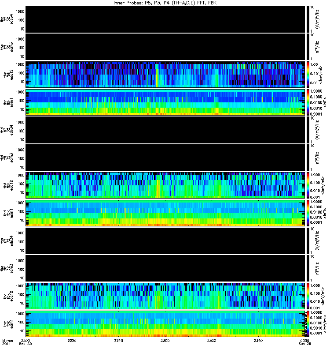Select the thd fft scm3 black panel
Image resolution: width=330 pixels, height=353 pixels.
(x=165, y=158)
